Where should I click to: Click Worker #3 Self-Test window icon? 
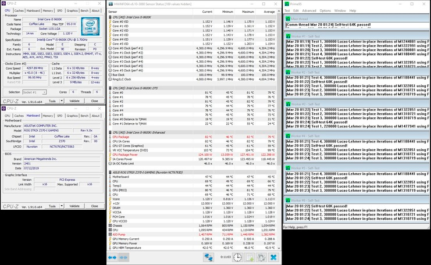pyautogui.click(x=288, y=104)
